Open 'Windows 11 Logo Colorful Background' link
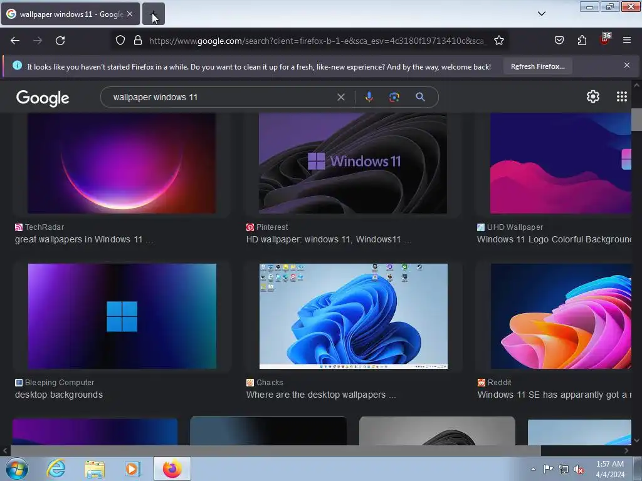 point(554,239)
